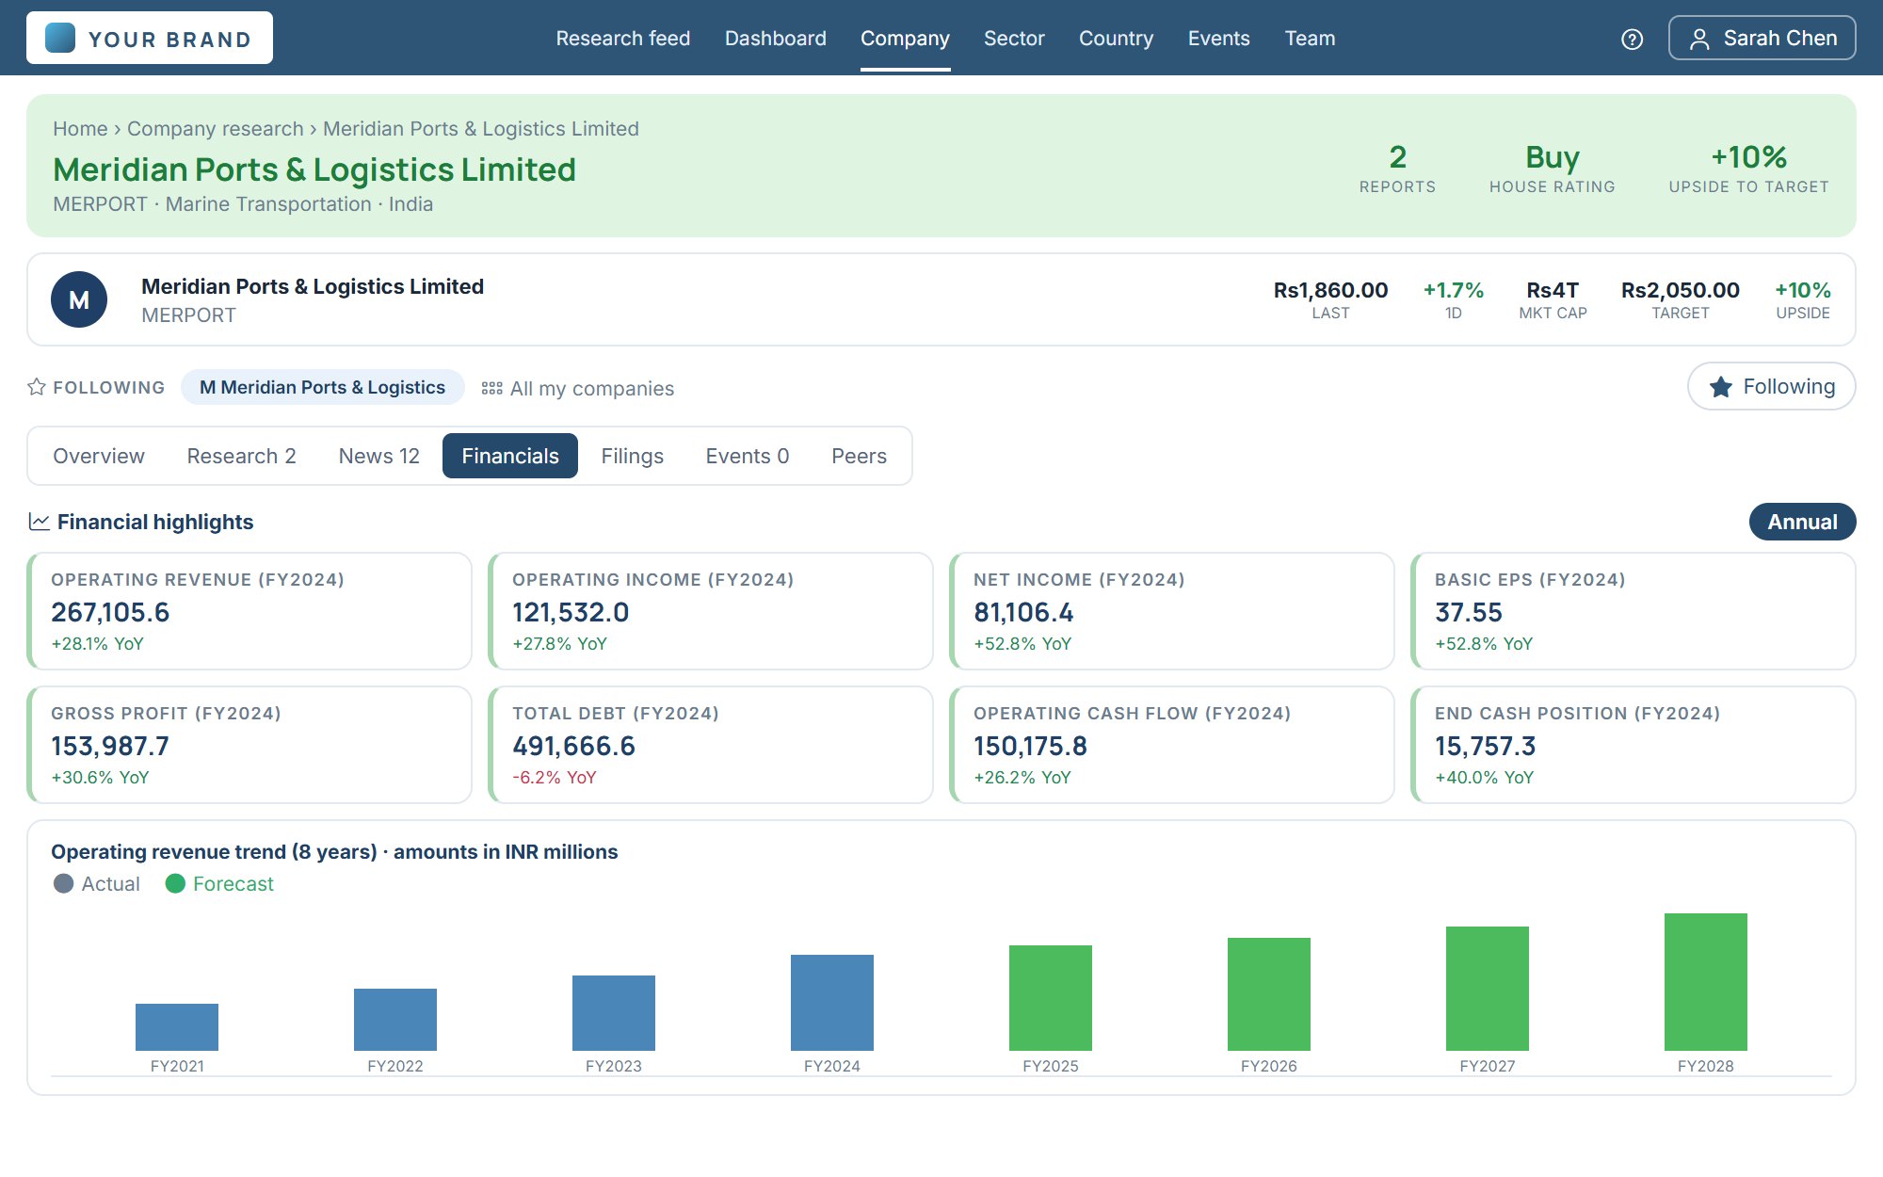Click the MERPORT ticker under the company name
The height and width of the screenshot is (1177, 1883).
point(188,315)
